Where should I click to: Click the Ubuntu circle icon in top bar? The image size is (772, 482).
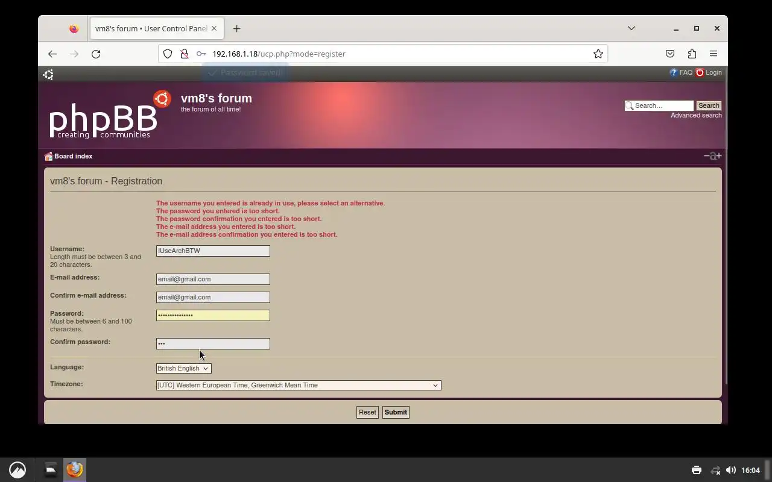48,74
